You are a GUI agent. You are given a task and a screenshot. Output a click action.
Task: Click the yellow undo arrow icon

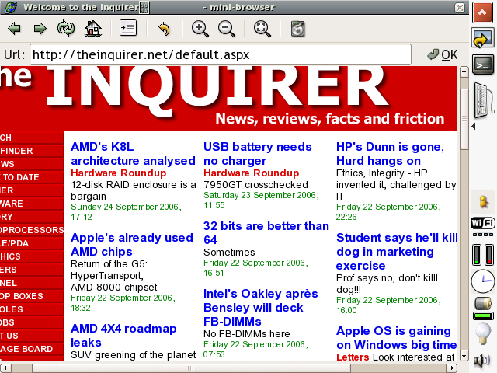point(164,29)
